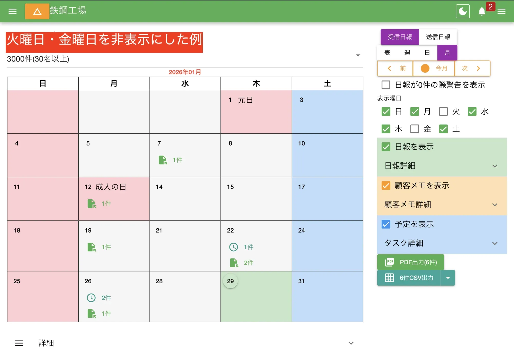Open top-right hamburger menu
This screenshot has width=514, height=357.
point(501,12)
